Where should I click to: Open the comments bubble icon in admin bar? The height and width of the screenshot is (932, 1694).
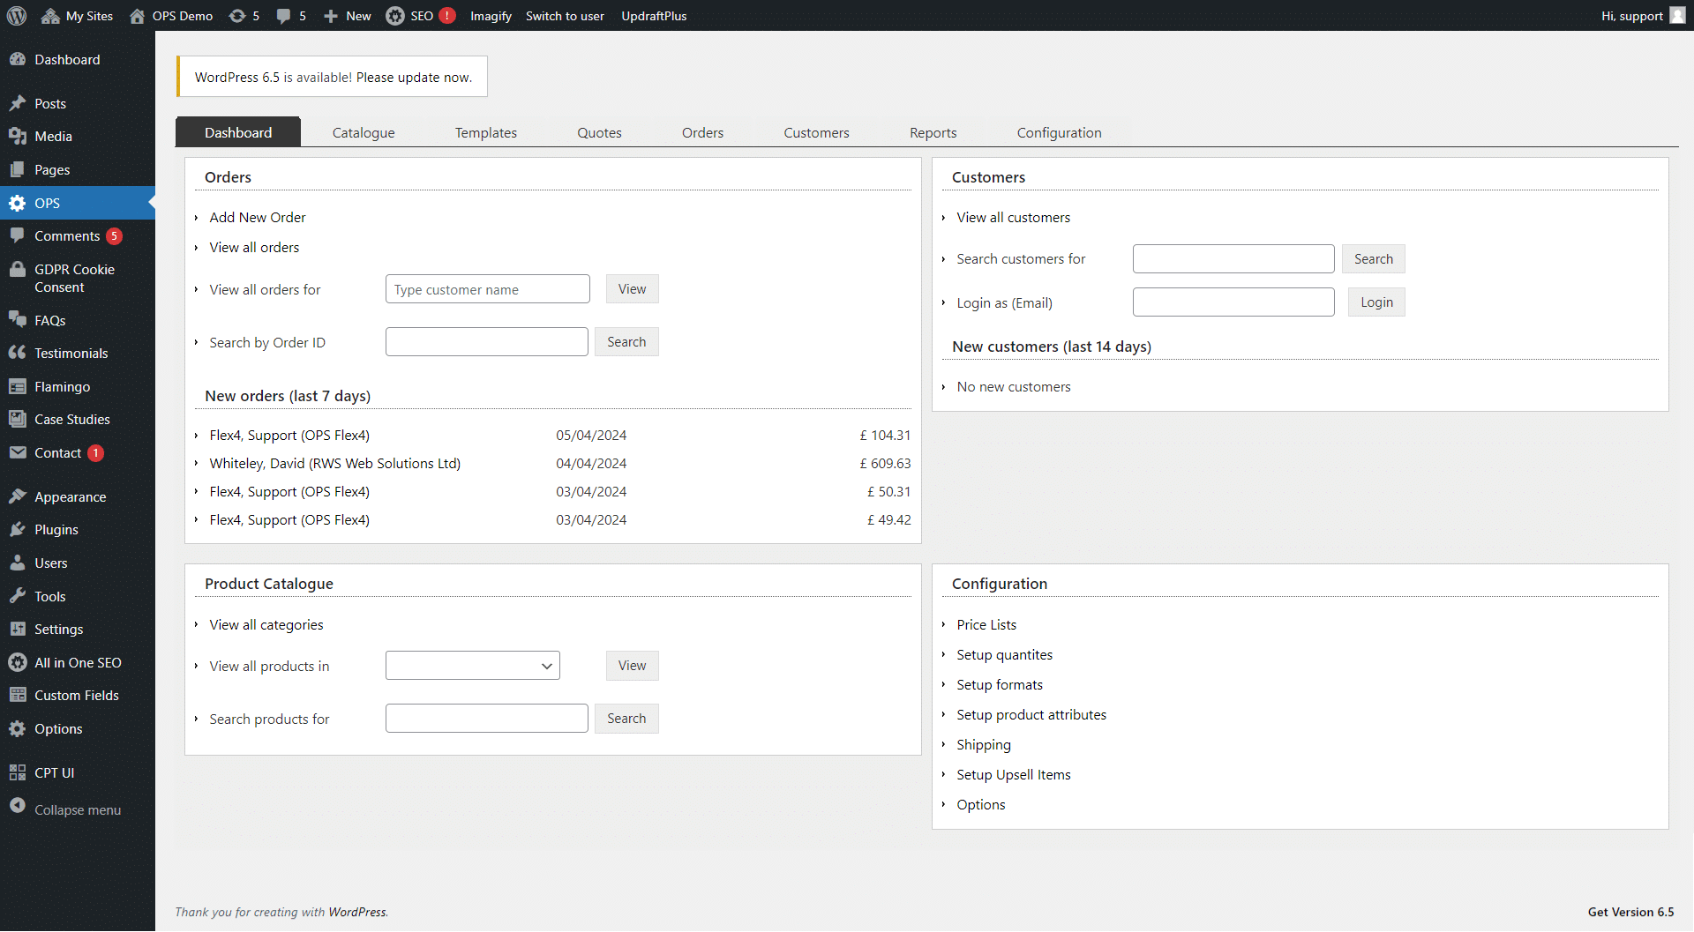283,16
